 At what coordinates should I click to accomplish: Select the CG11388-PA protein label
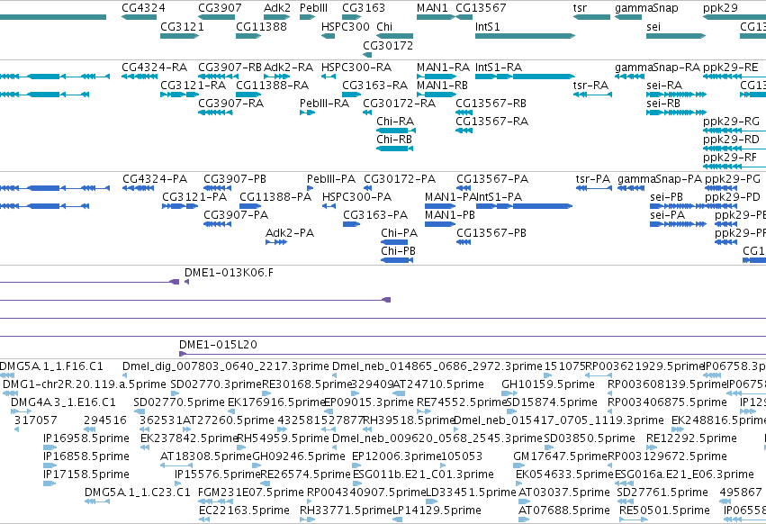pyautogui.click(x=275, y=197)
